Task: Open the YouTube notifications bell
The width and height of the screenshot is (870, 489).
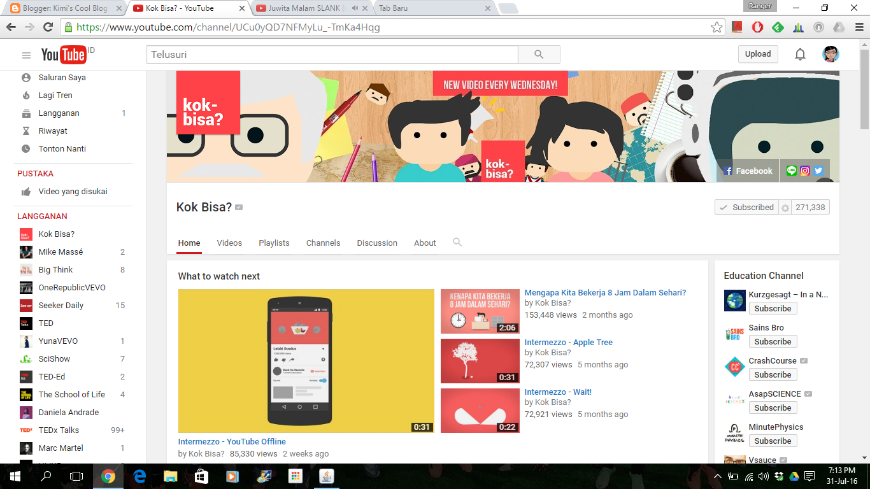Action: (800, 55)
